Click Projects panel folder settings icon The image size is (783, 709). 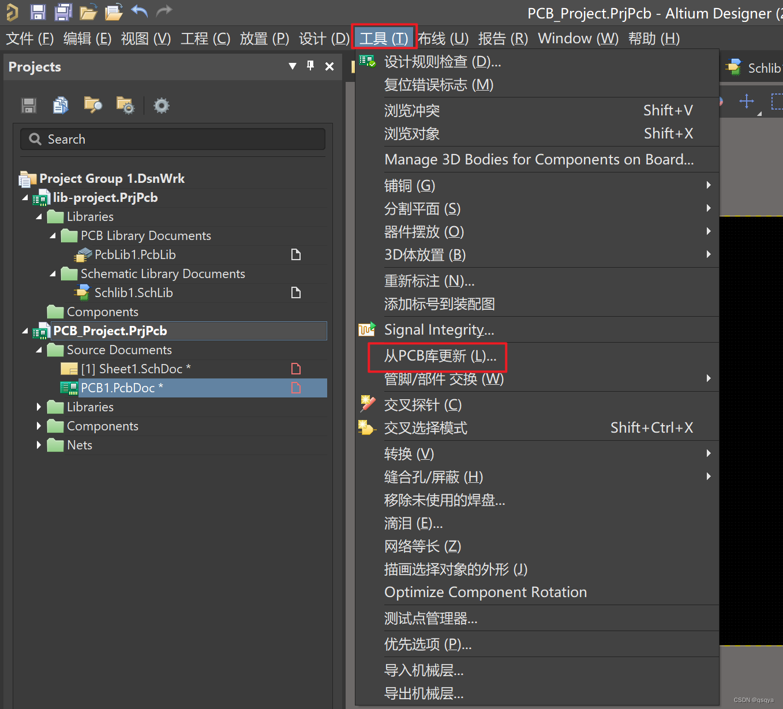coord(125,105)
